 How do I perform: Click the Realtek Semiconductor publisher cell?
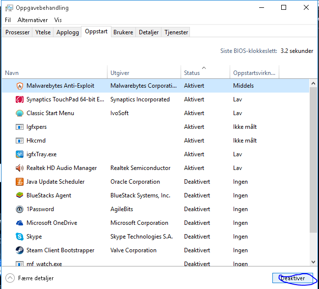(x=140, y=168)
